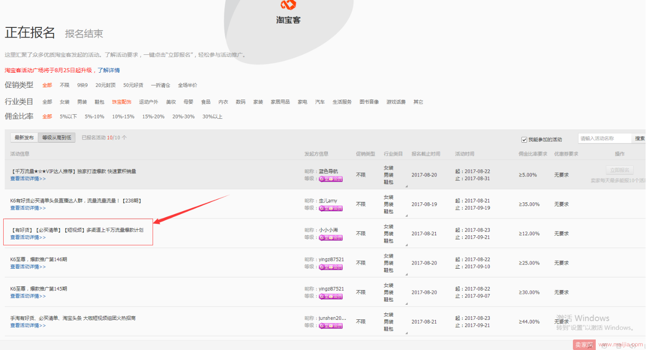This screenshot has height=350, width=646.
Task: Click 至尊会员 badge for junshen20
Action: click(331, 326)
